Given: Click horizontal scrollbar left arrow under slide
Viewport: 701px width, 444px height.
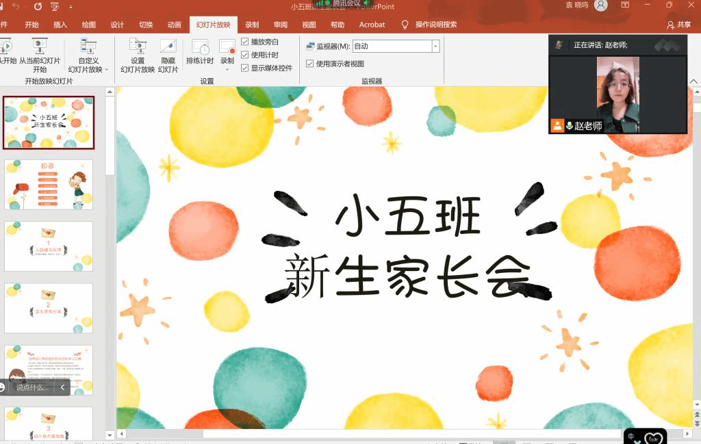Looking at the screenshot, I should [121, 433].
